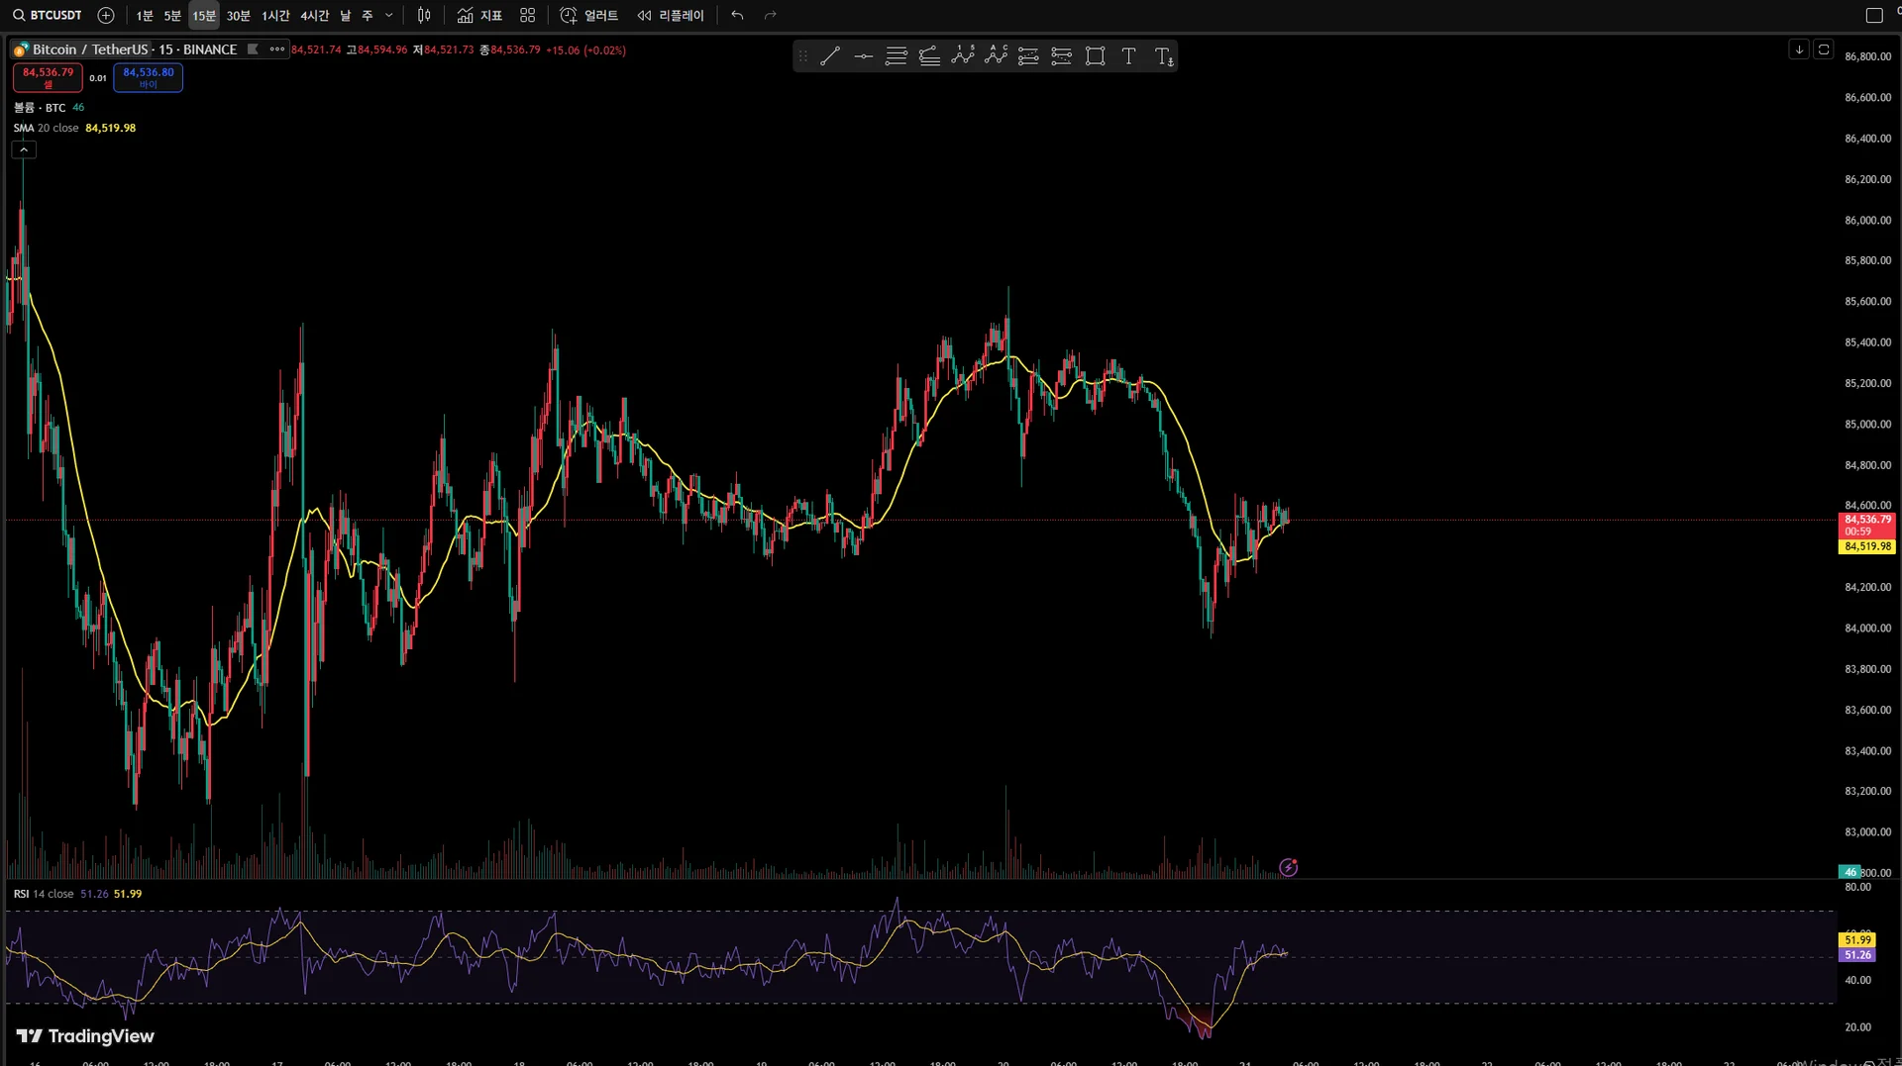The height and width of the screenshot is (1066, 1902).
Task: Redo the last chart action
Action: coord(771,16)
